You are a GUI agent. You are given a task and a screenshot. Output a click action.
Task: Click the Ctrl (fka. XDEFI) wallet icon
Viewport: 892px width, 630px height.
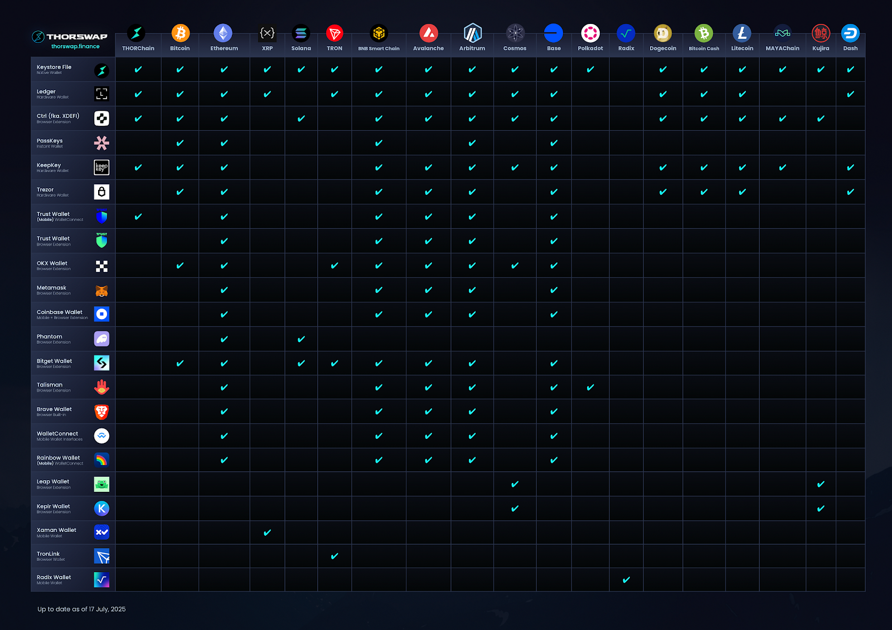click(101, 118)
